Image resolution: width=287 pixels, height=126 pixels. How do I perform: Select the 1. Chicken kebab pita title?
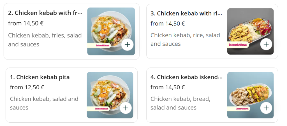(40, 77)
